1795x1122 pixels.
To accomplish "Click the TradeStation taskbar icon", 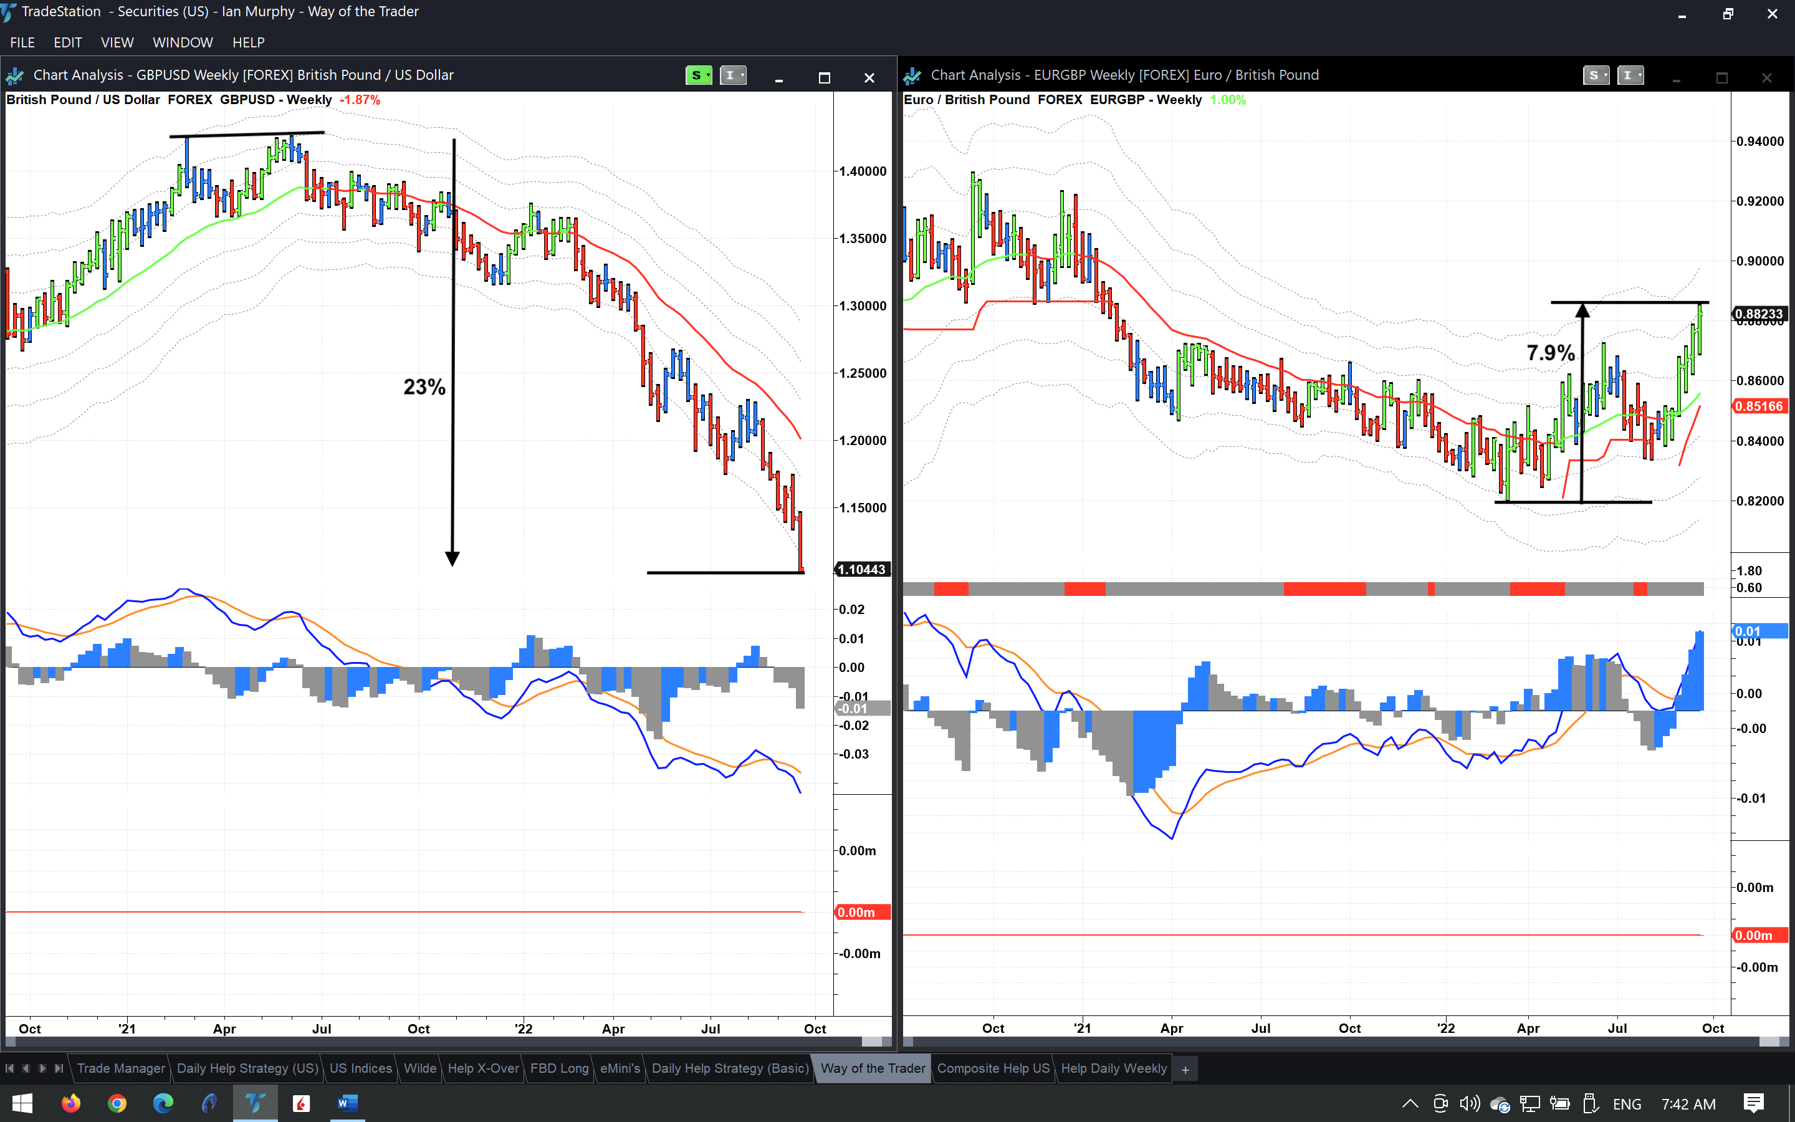I will pos(255,1103).
